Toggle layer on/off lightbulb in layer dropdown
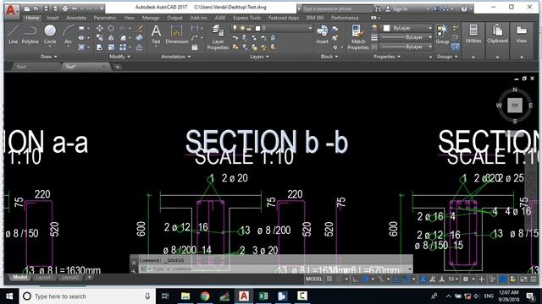Viewport: 542px width, 304px height. [x=235, y=28]
